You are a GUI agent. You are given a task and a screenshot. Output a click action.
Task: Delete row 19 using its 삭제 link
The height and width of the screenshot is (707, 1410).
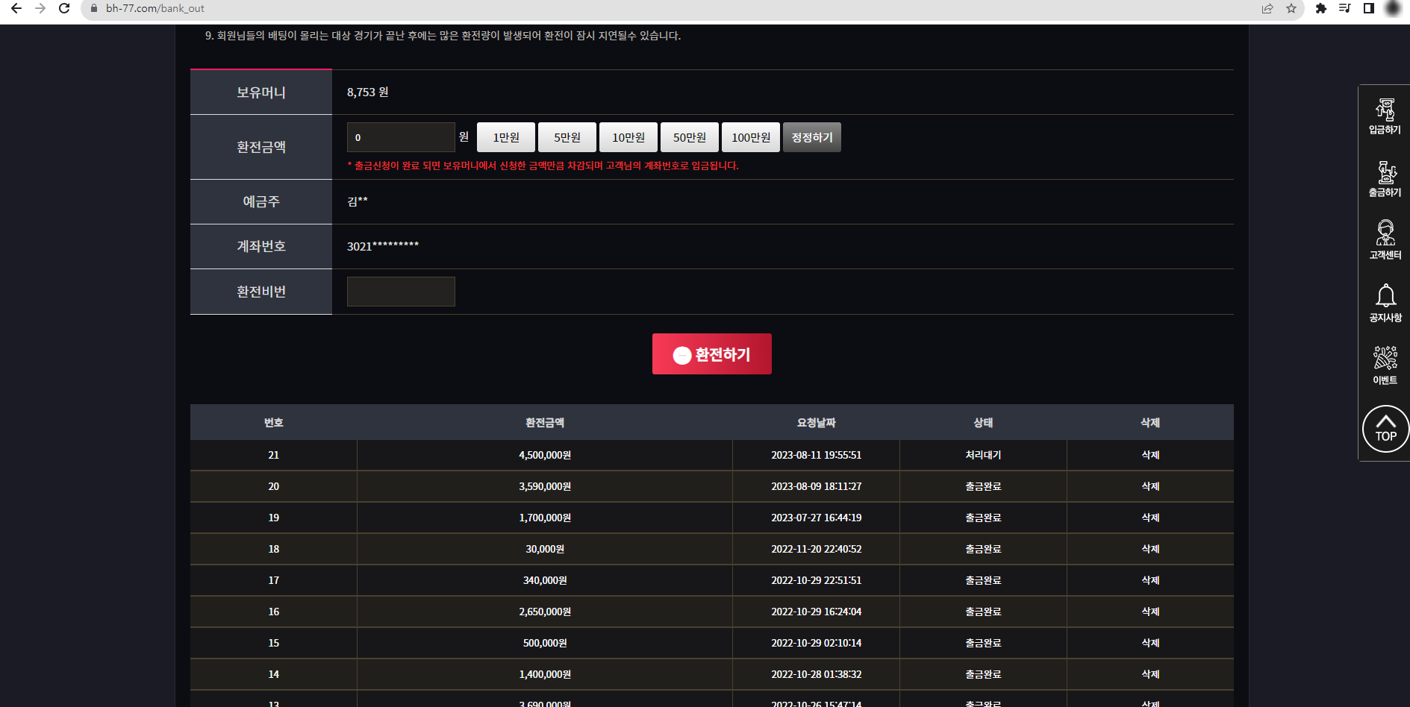1150,518
